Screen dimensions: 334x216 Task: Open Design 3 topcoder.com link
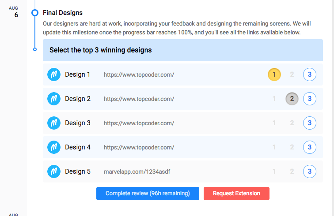[x=139, y=123]
